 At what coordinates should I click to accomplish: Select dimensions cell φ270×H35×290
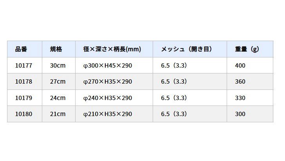click(x=108, y=82)
